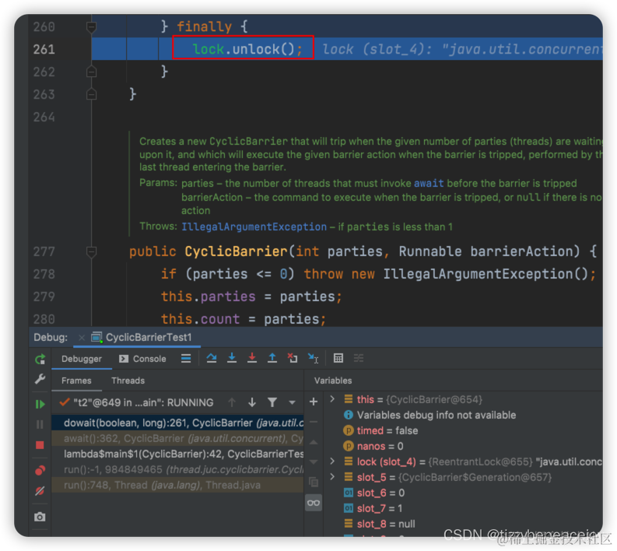Screen dimensions: 617x551
Task: Follow the 'await' link in Javadoc
Action: pyautogui.click(x=429, y=184)
